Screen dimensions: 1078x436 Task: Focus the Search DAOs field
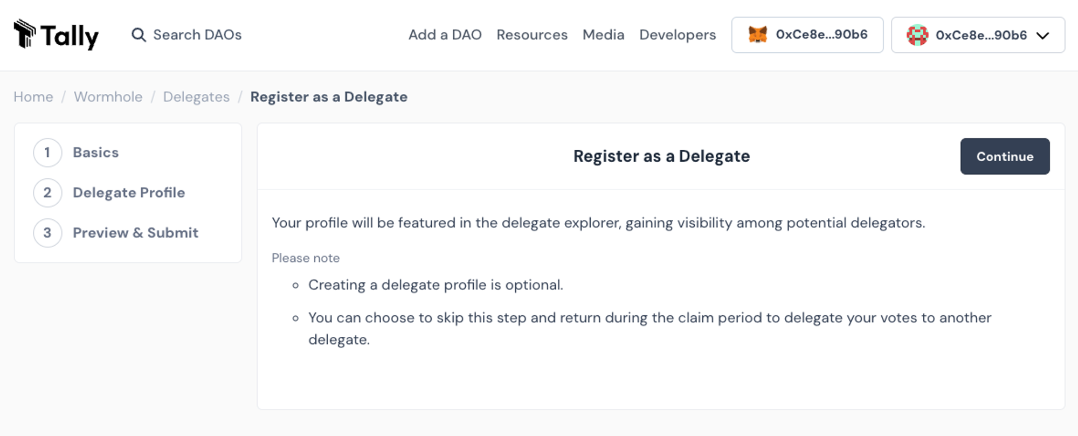point(186,35)
